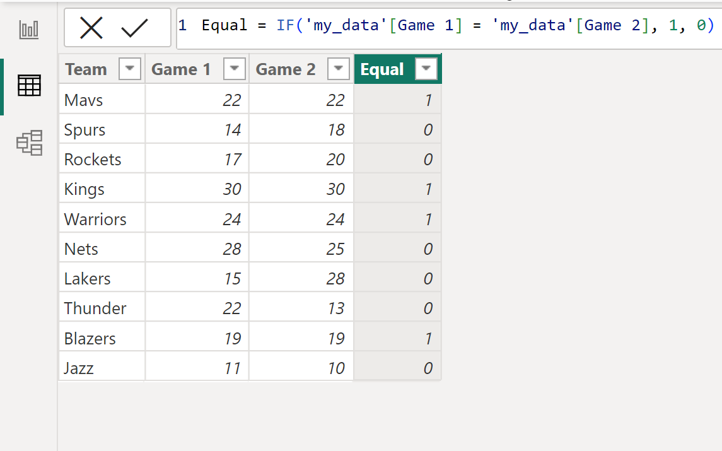This screenshot has height=451, width=722.
Task: Open the Equal column filter dropdown
Action: coord(426,69)
